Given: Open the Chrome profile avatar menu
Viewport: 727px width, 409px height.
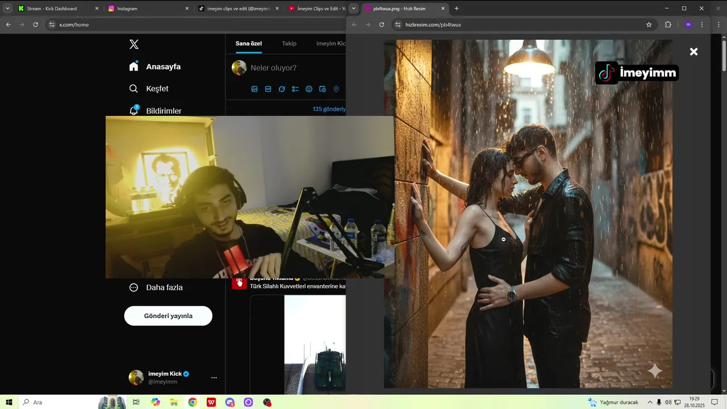Looking at the screenshot, I should coord(688,24).
